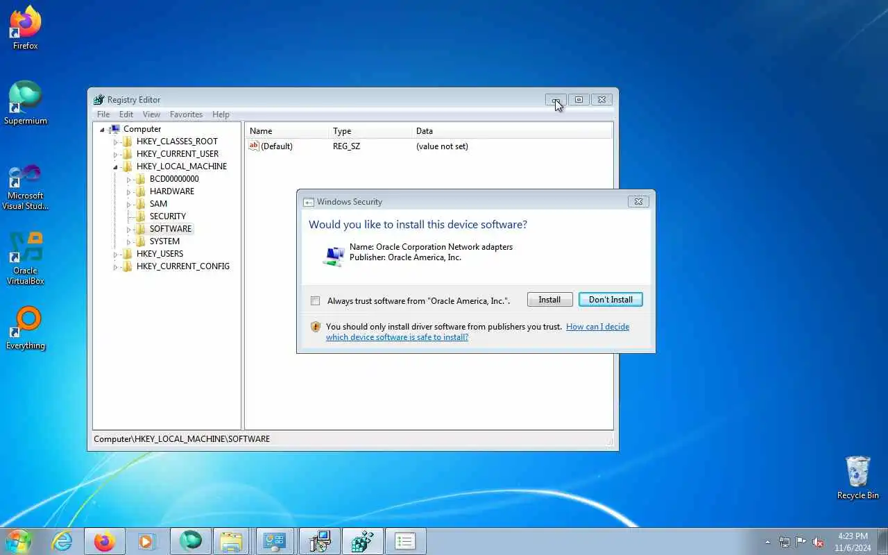The image size is (888, 555).
Task: Open the Windows Start menu
Action: point(17,541)
